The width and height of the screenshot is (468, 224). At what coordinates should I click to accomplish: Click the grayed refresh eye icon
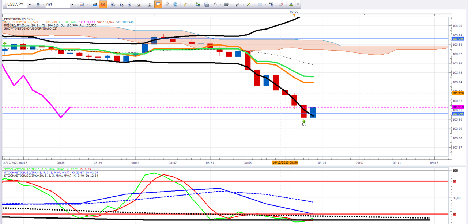click(x=167, y=4)
